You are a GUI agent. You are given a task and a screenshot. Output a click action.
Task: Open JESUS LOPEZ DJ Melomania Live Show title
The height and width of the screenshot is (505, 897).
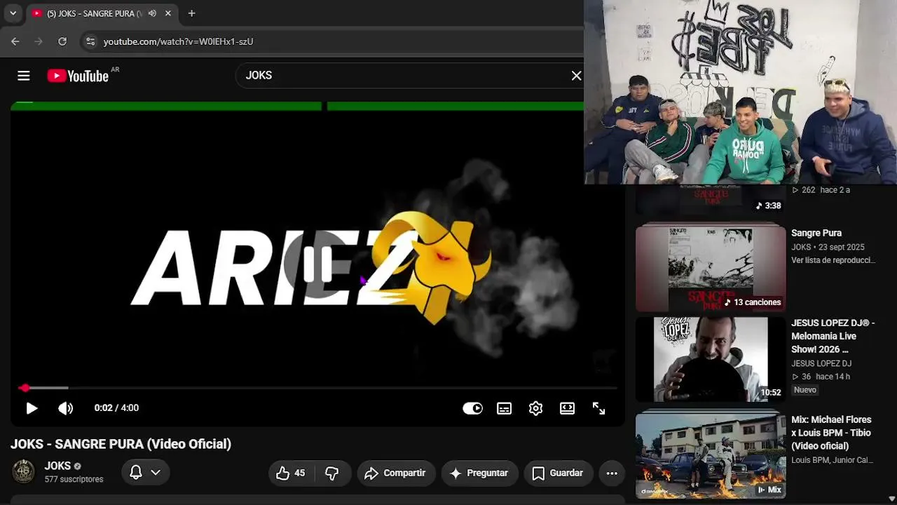833,336
